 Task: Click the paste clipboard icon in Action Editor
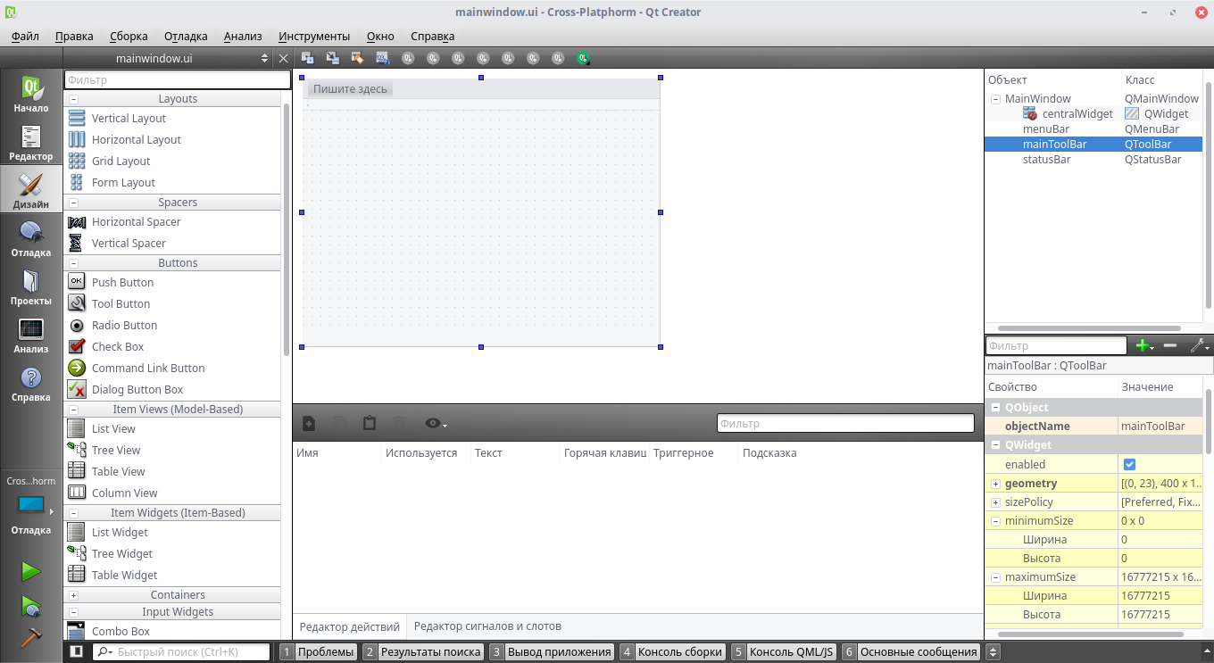(370, 423)
